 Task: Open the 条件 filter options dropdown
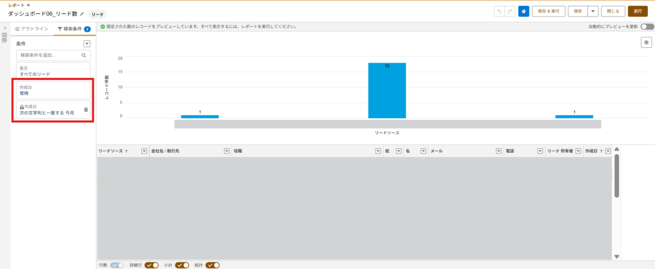(x=87, y=43)
